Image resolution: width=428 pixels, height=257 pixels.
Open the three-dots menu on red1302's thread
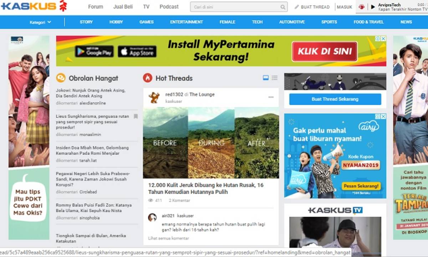click(271, 97)
